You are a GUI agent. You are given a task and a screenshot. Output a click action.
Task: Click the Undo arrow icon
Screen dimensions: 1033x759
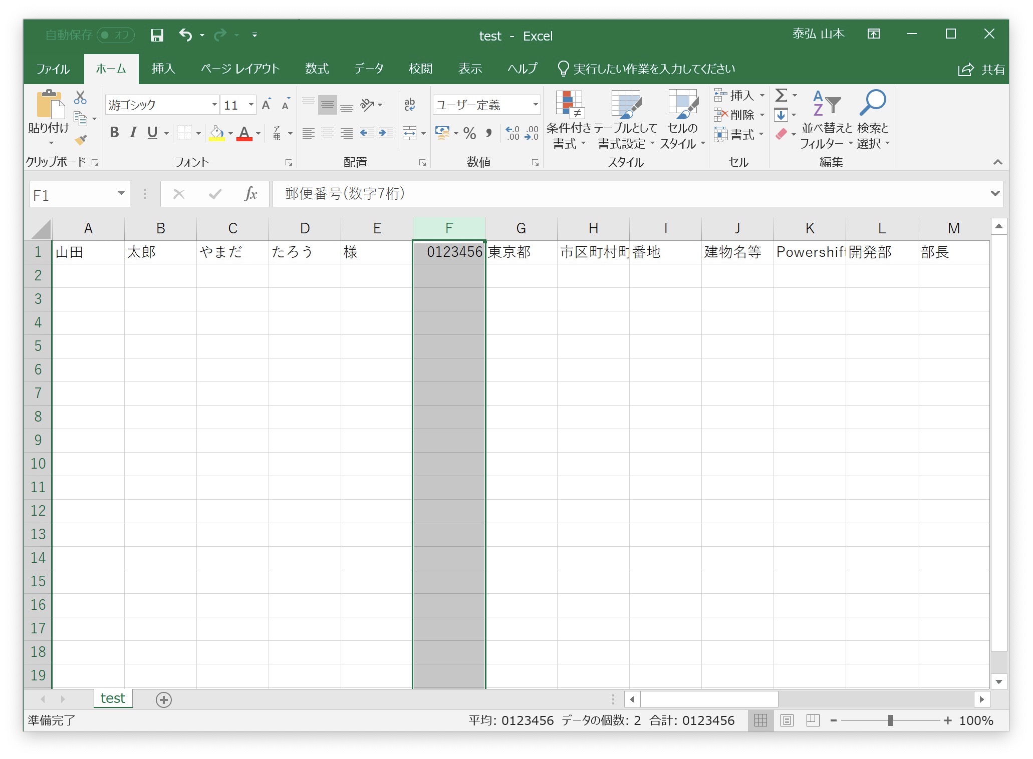click(185, 35)
